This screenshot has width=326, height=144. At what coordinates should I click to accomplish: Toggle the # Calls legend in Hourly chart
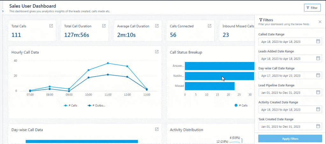70,105
